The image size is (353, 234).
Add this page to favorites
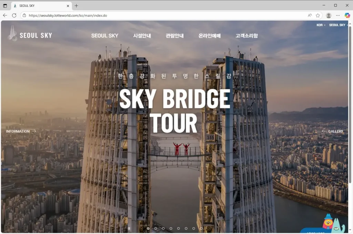tap(318, 16)
